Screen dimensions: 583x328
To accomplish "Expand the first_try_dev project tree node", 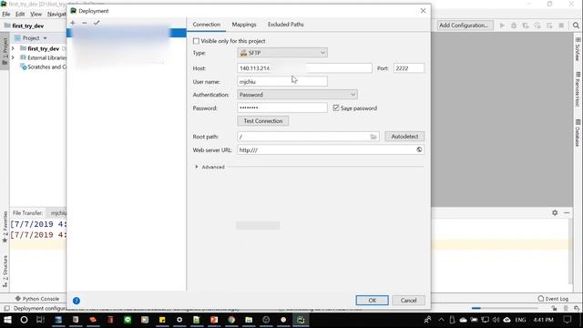I will click(x=13, y=48).
